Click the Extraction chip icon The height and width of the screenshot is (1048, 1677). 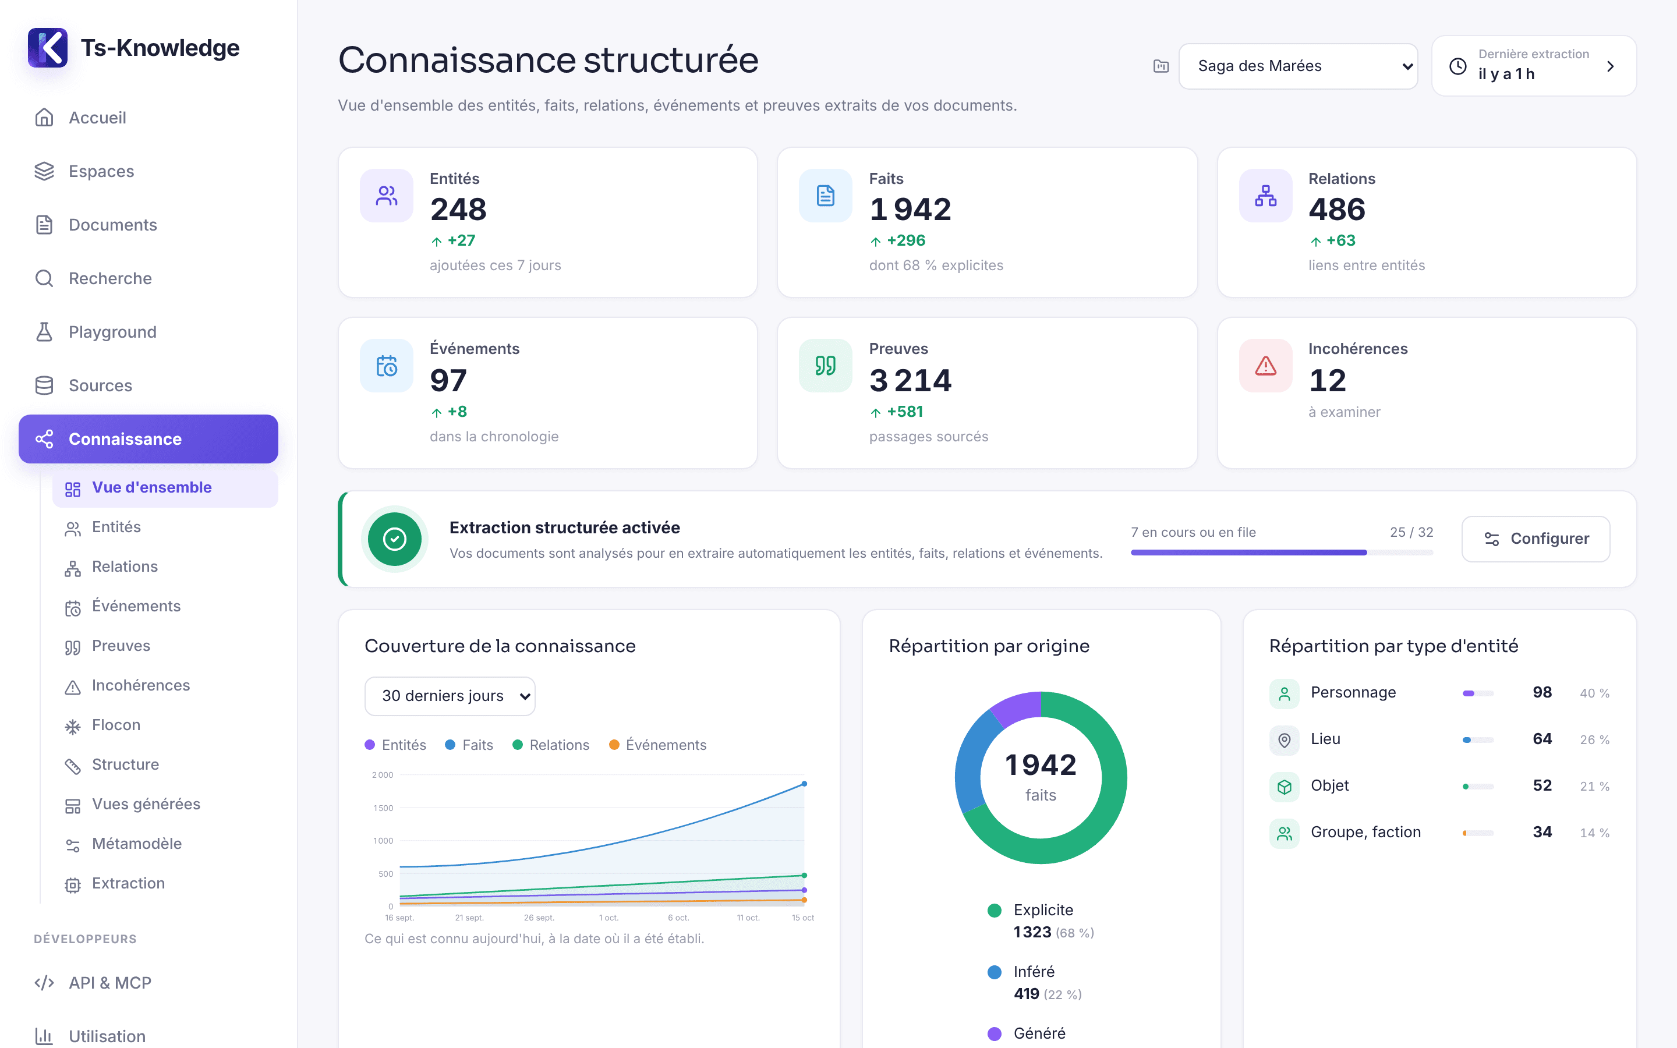tap(73, 884)
